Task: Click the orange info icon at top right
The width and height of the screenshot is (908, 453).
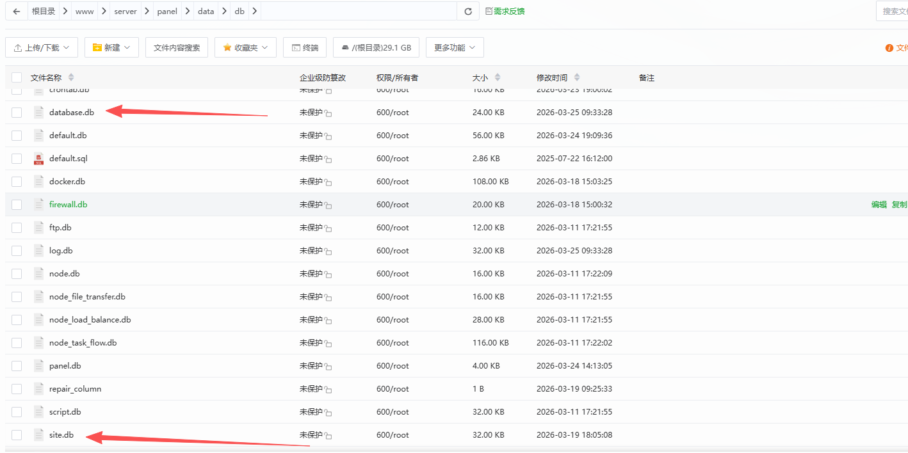Action: pos(888,47)
